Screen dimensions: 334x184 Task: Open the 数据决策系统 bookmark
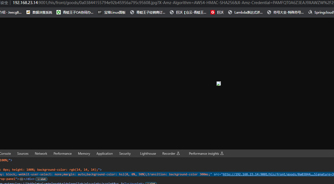[39, 12]
